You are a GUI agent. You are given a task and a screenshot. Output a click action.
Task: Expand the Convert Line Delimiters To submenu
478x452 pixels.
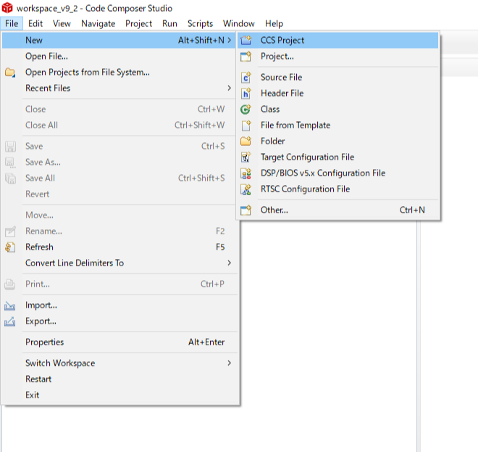pos(229,263)
